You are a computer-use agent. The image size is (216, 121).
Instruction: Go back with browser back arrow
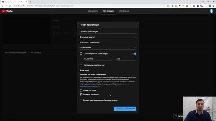[x=2, y=6]
